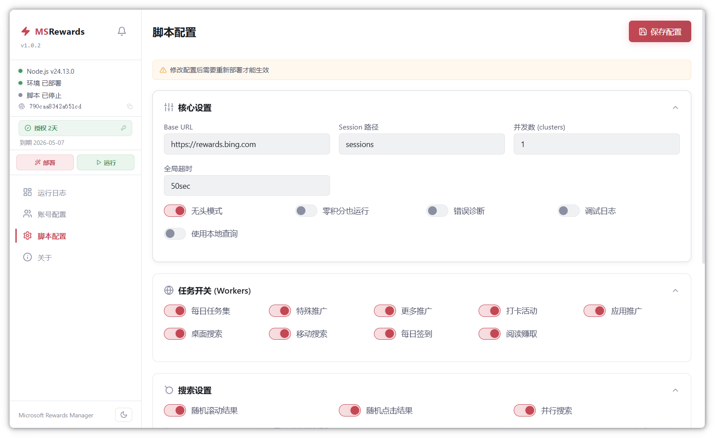Focus the 并发数 (clusters) field
The height and width of the screenshot is (438, 715).
[x=597, y=144]
